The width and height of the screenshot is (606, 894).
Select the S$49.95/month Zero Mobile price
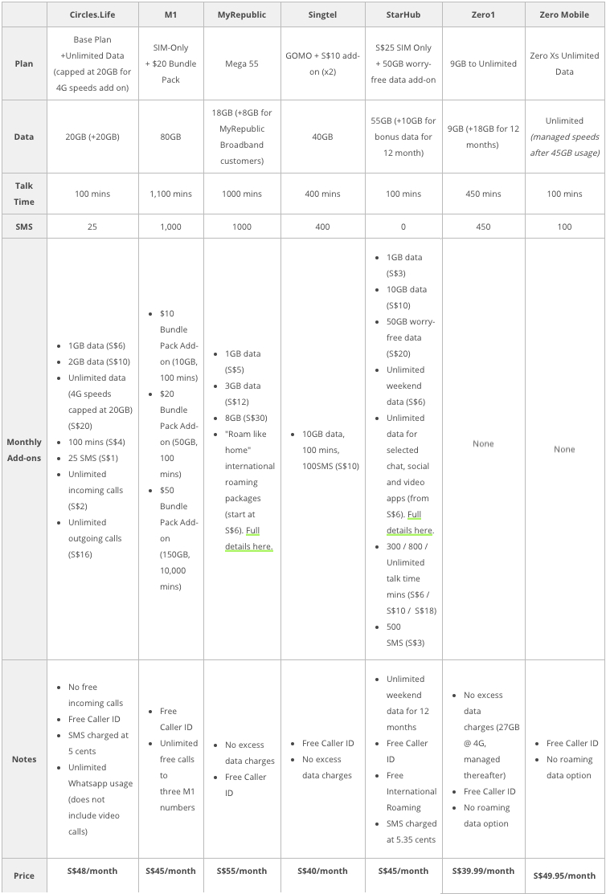point(564,876)
